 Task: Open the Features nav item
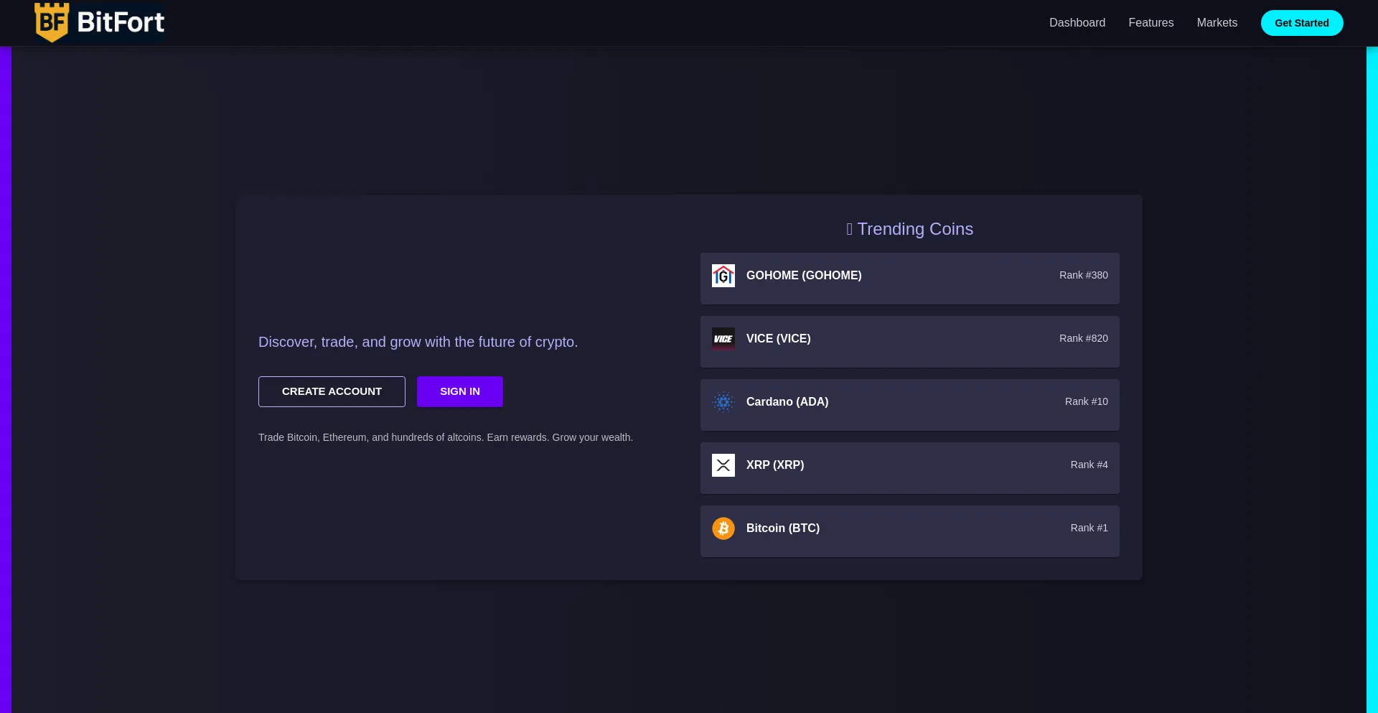(x=1151, y=23)
